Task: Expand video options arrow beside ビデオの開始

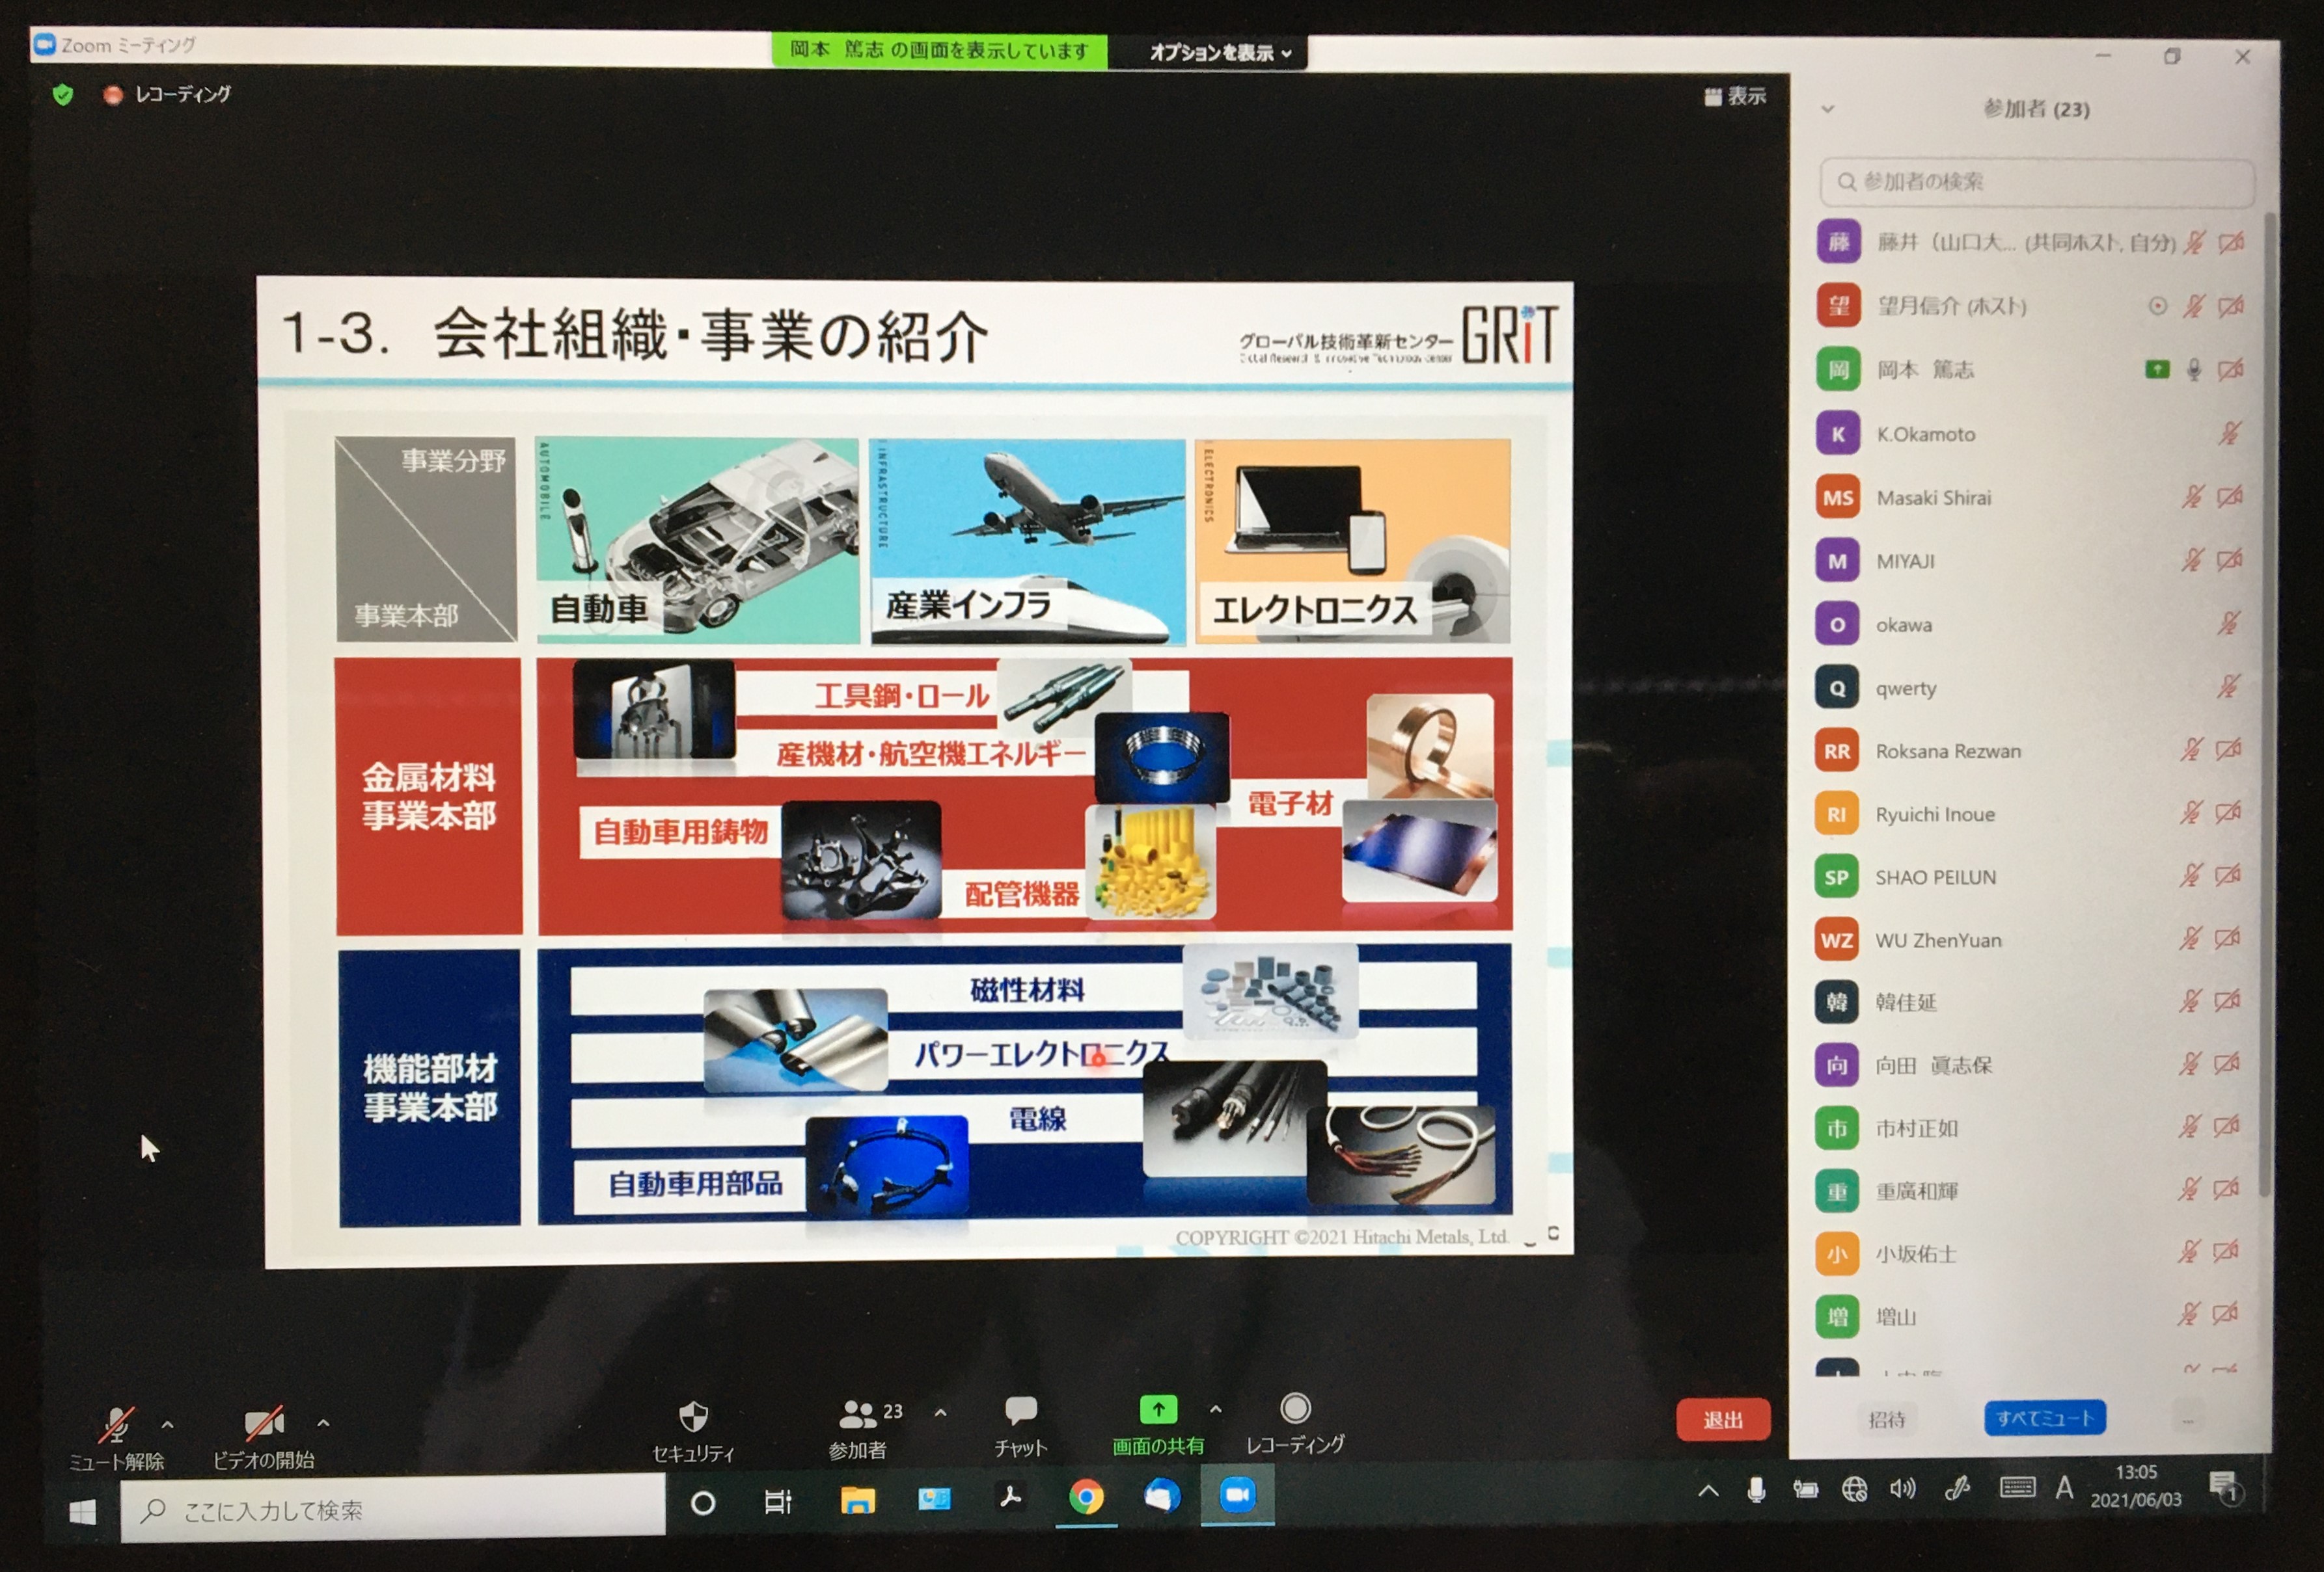Action: 323,1422
